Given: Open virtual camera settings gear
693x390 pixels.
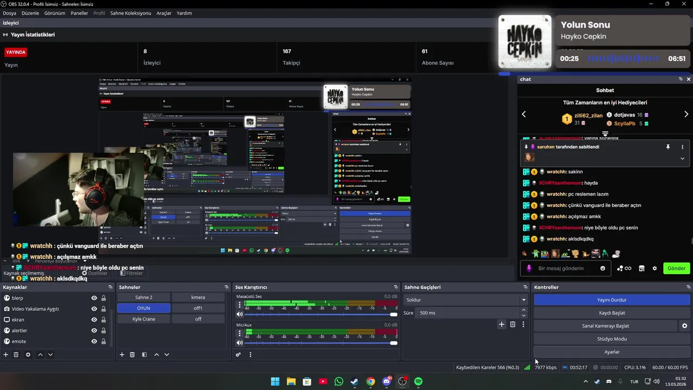Looking at the screenshot, I should pos(684,326).
